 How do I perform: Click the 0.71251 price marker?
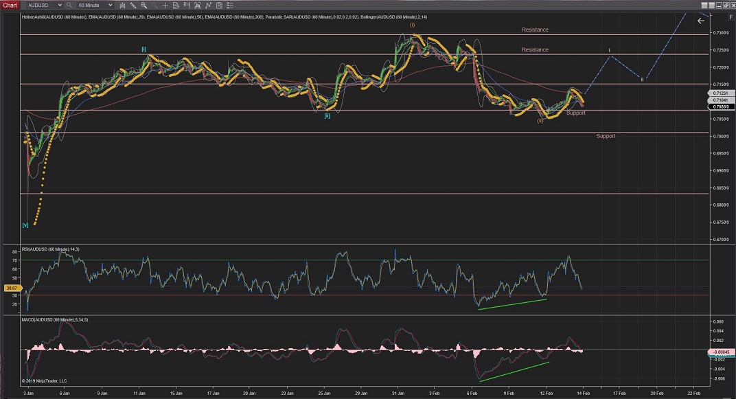(x=721, y=93)
